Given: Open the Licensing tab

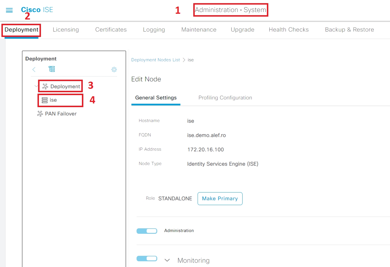Looking at the screenshot, I should click(x=66, y=30).
